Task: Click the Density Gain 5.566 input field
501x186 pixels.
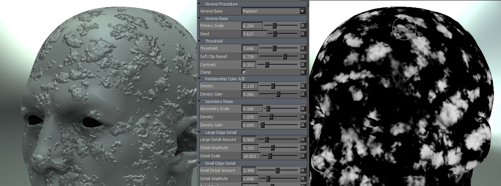Action: coord(250,94)
